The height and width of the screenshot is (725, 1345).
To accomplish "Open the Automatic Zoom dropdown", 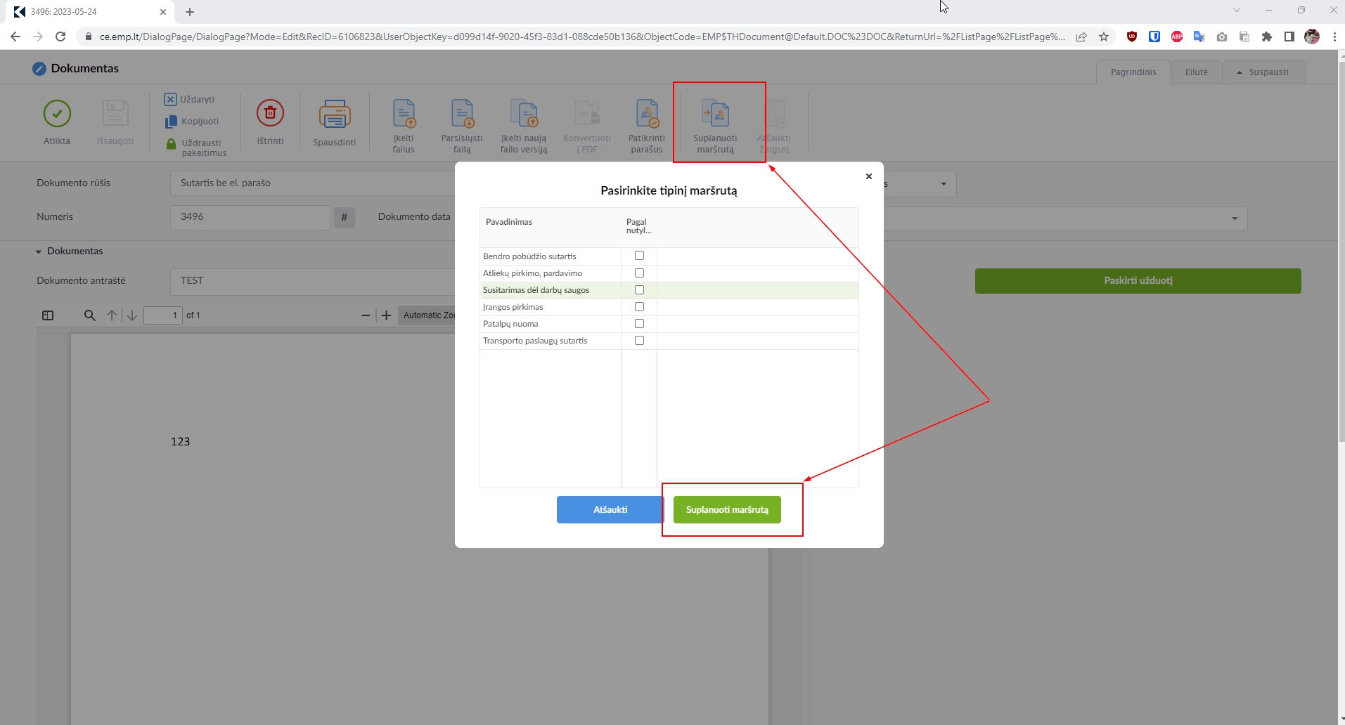I will pos(427,315).
